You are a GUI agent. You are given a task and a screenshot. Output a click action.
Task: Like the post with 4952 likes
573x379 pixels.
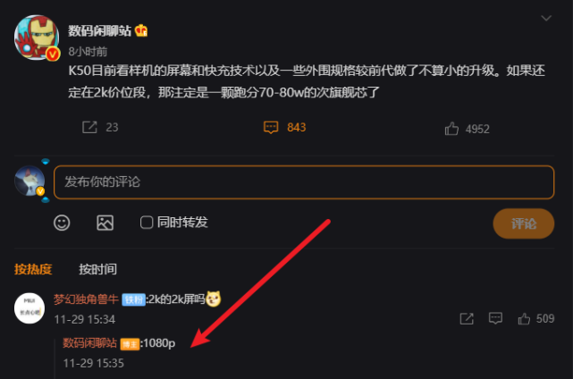451,129
